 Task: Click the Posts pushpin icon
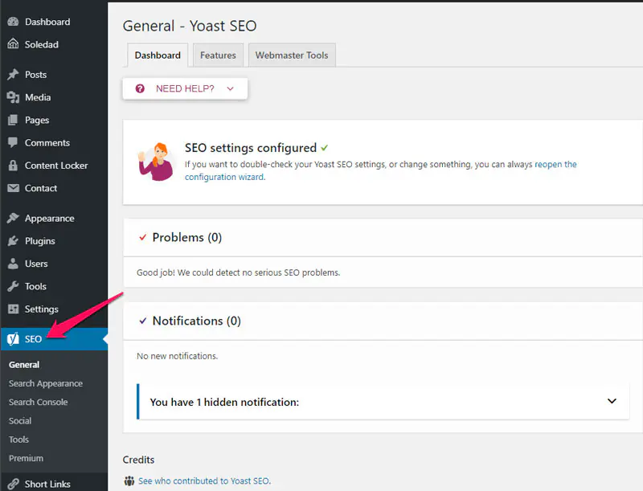point(13,75)
